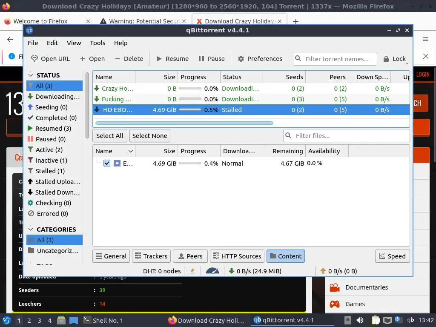This screenshot has width=436, height=327.
Task: Click the Pause bars icon in toolbar
Action: (201, 59)
